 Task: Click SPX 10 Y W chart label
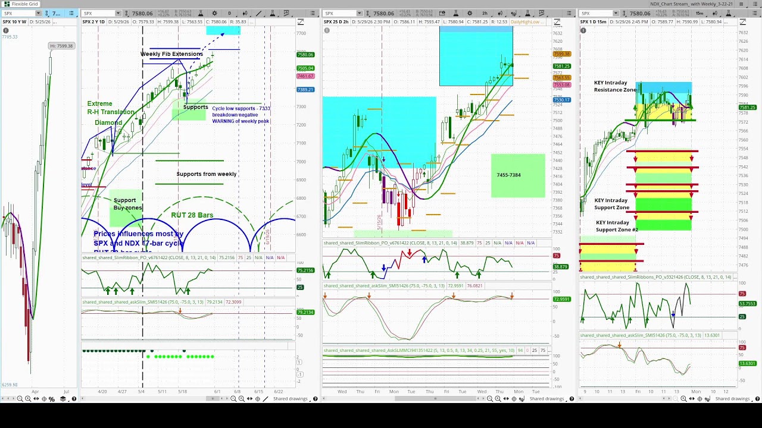pos(14,22)
